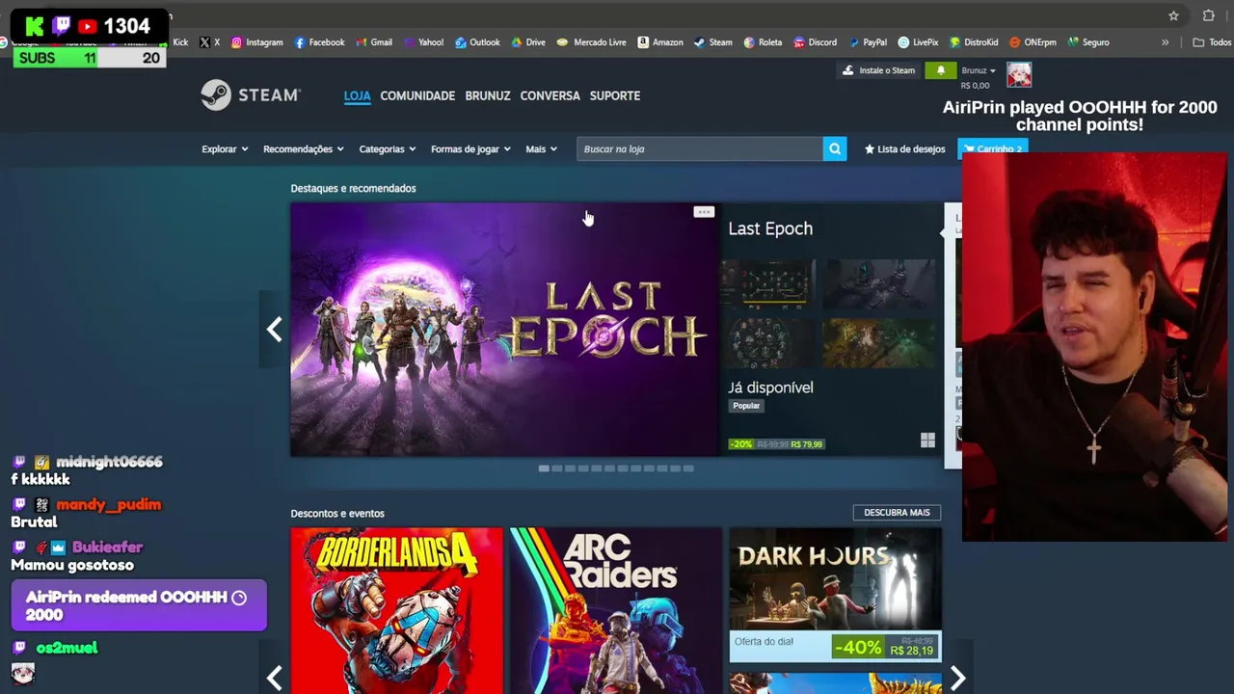Open the Facebook bookmark
1234x694 pixels.
click(319, 42)
